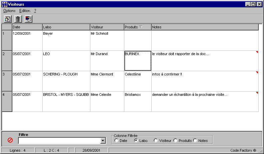264x154 pixels.
Task: Click the note 'le visiteur doit rapporter de la doc...'
Action: click(180, 54)
